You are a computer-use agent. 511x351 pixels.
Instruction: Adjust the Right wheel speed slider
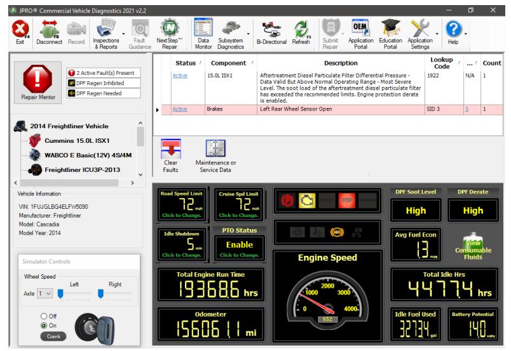pyautogui.click(x=100, y=294)
